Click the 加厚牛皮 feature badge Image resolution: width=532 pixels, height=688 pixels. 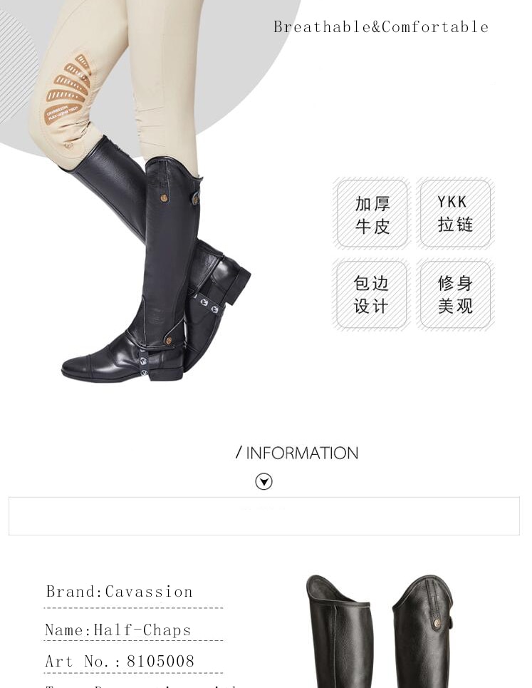click(x=372, y=214)
